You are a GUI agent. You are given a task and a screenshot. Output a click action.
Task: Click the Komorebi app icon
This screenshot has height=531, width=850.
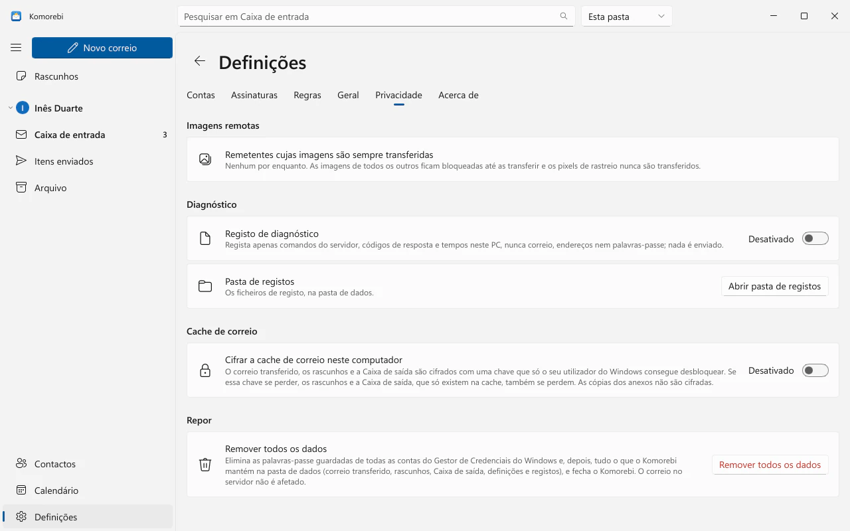[17, 17]
